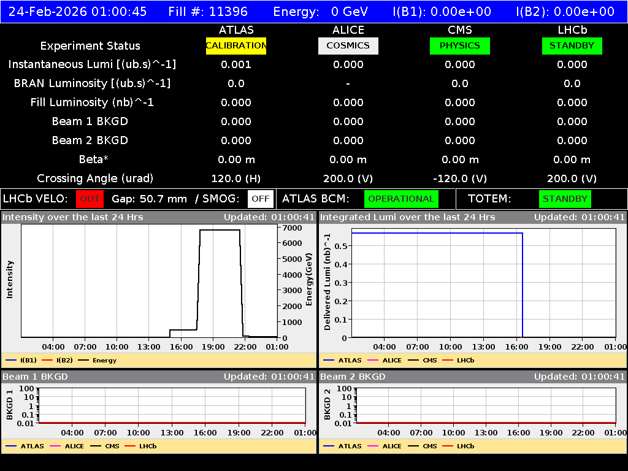Screen dimensions: 628x471
Task: Select the LHCb STANDBY status indicator
Action: click(572, 45)
